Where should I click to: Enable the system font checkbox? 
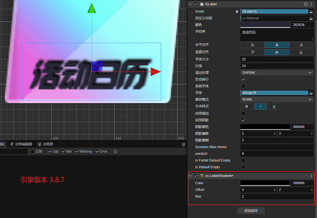coord(243,86)
